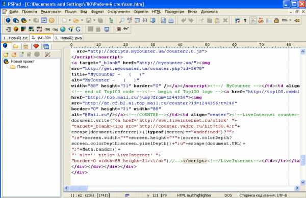Image resolution: width=306 pixels, height=198 pixels.
Task: Click the padlock icon in toolbar
Action: pos(276,20)
